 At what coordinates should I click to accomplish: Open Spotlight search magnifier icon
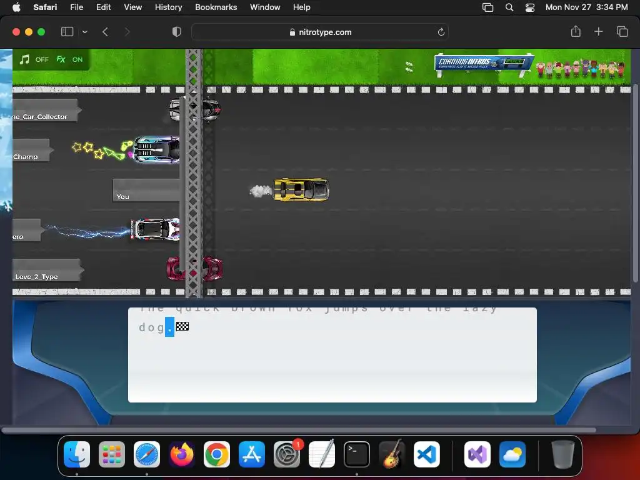click(509, 7)
